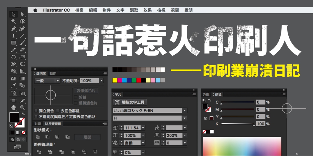Open the font size 111.54 dropdown arrow

point(143,128)
